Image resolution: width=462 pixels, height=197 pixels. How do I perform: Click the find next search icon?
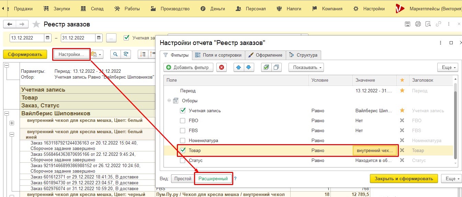pyautogui.click(x=126, y=54)
